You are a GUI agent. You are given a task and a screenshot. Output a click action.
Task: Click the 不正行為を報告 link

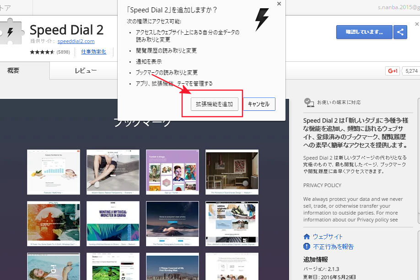click(x=333, y=247)
